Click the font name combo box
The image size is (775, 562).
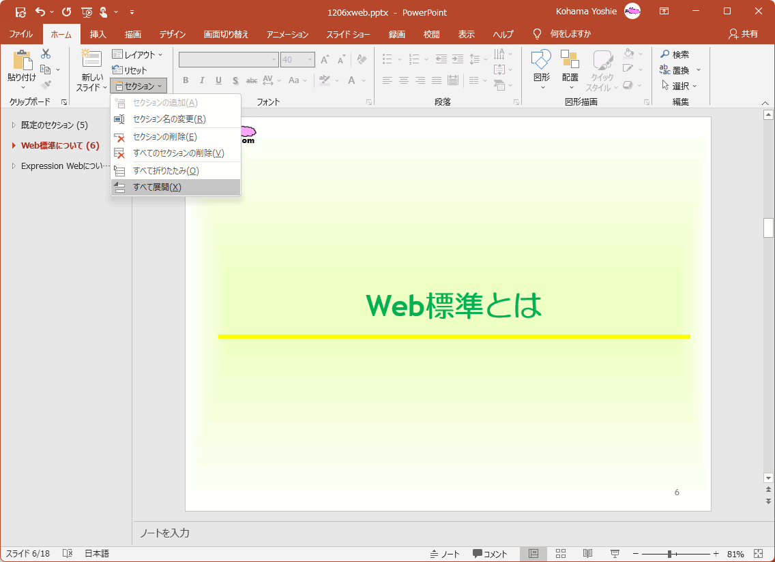[229, 60]
